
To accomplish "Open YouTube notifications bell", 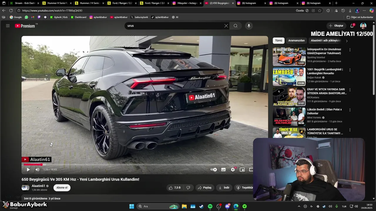I will click(x=352, y=26).
